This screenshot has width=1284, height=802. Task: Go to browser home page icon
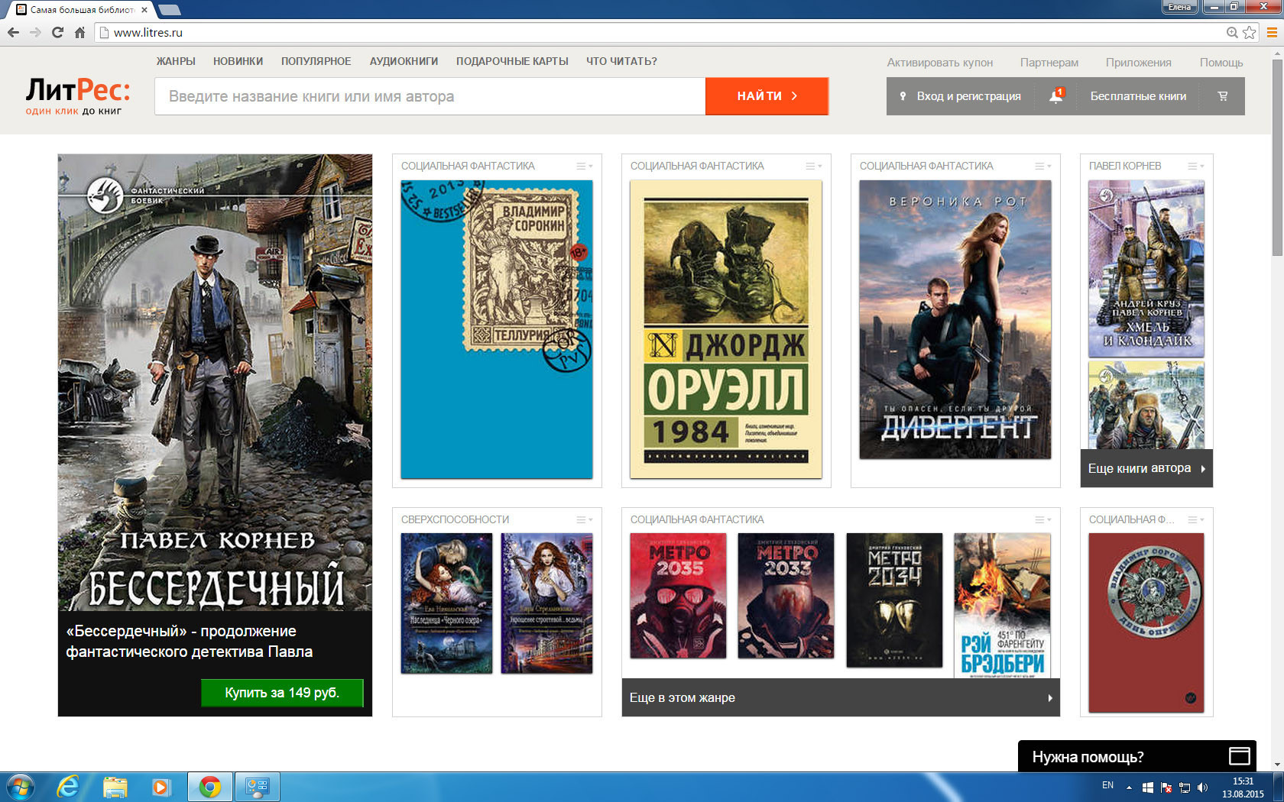point(79,32)
